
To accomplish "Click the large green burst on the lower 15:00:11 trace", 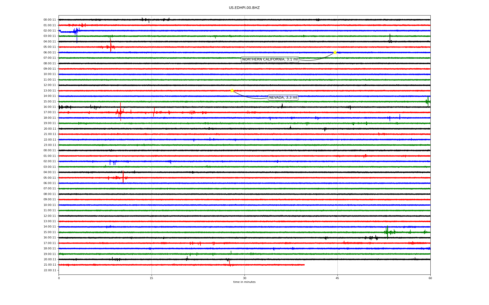I will [x=387, y=232].
